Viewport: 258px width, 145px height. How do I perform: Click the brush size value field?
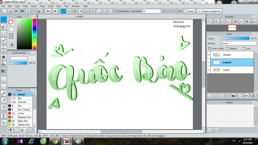pyautogui.click(x=32, y=58)
